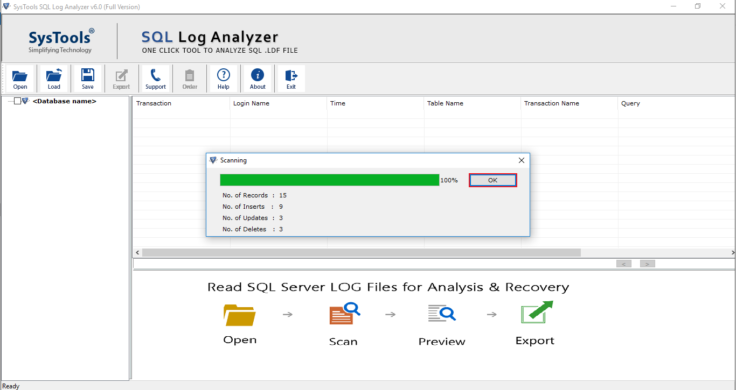Image resolution: width=736 pixels, height=390 pixels.
Task: Click the Scanning dialog title icon
Action: [213, 160]
